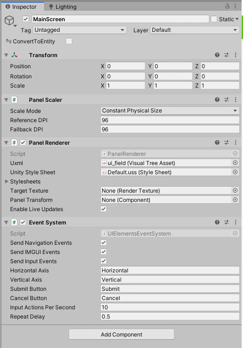The width and height of the screenshot is (243, 348).
Task: Collapse the Event System foldout
Action: pyautogui.click(x=6, y=222)
